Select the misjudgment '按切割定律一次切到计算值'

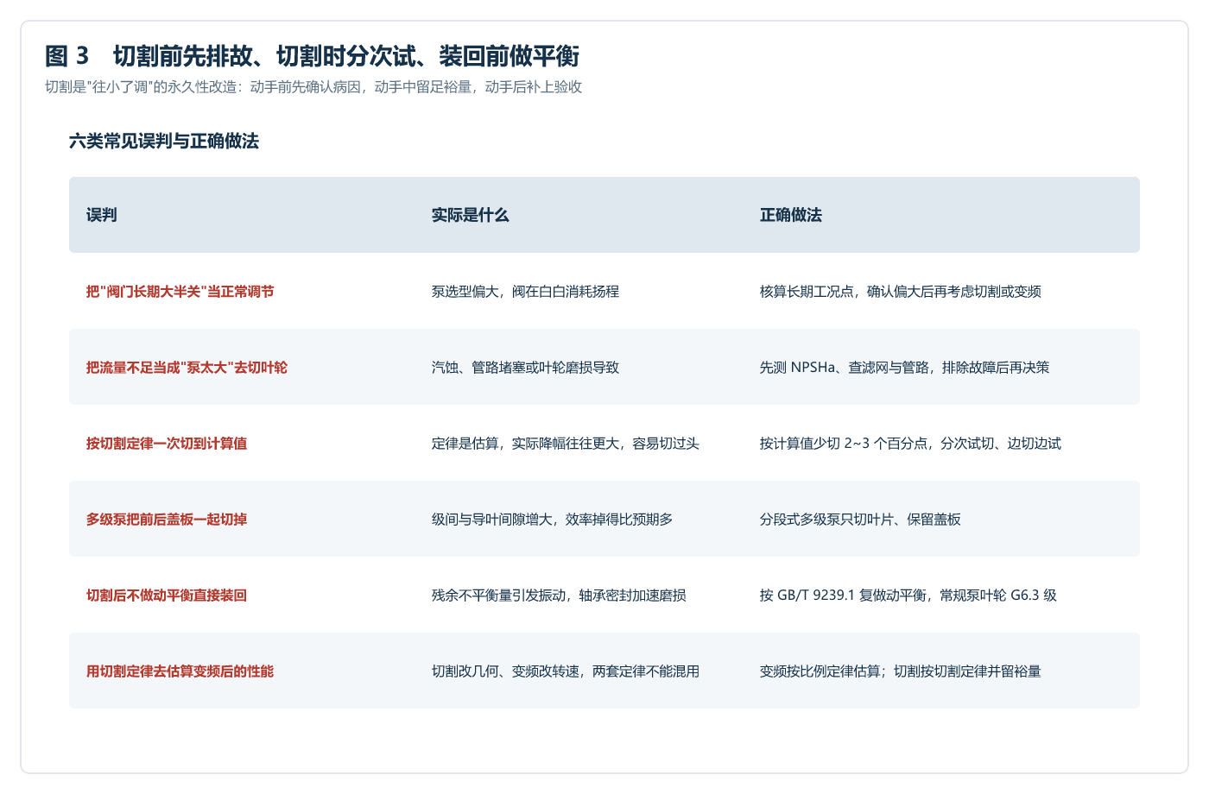point(167,444)
